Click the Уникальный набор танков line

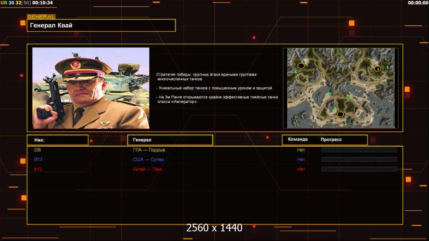click(214, 88)
